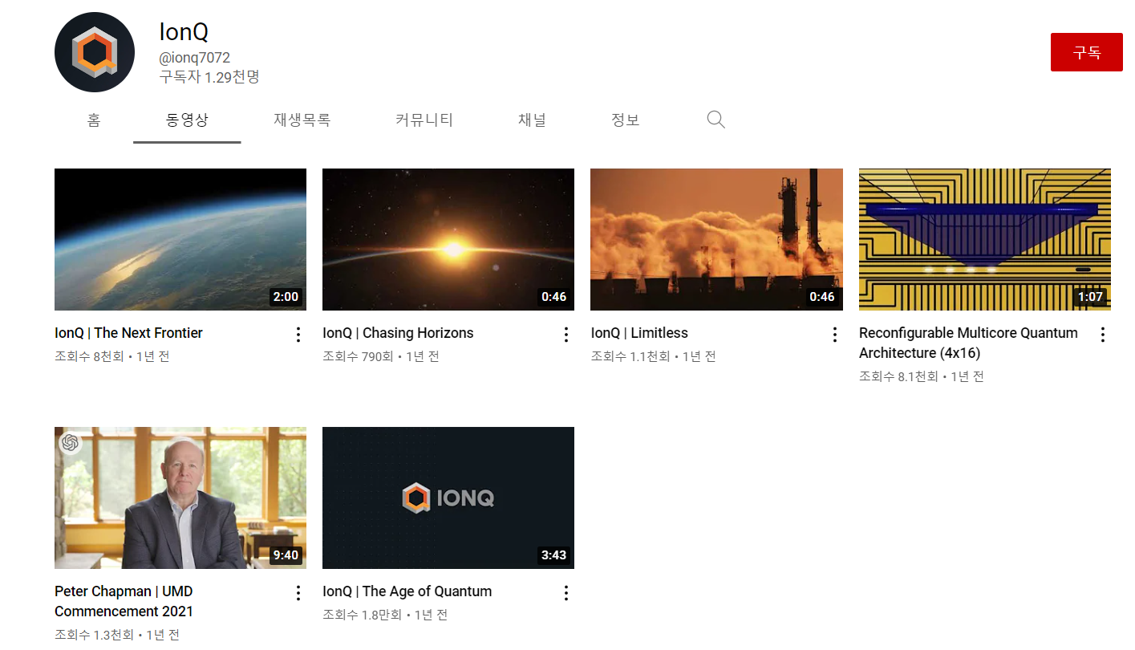Click the 조회수 8천회 view count text
This screenshot has height=650, width=1135.
(x=89, y=356)
